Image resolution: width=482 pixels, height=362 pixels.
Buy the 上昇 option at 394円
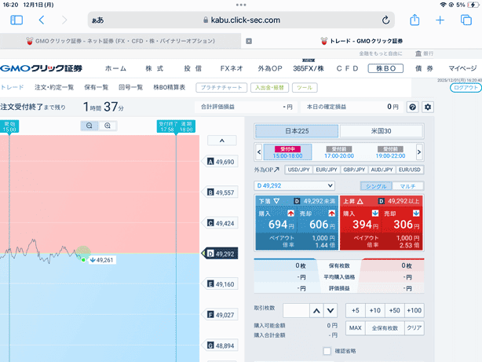[x=360, y=221]
